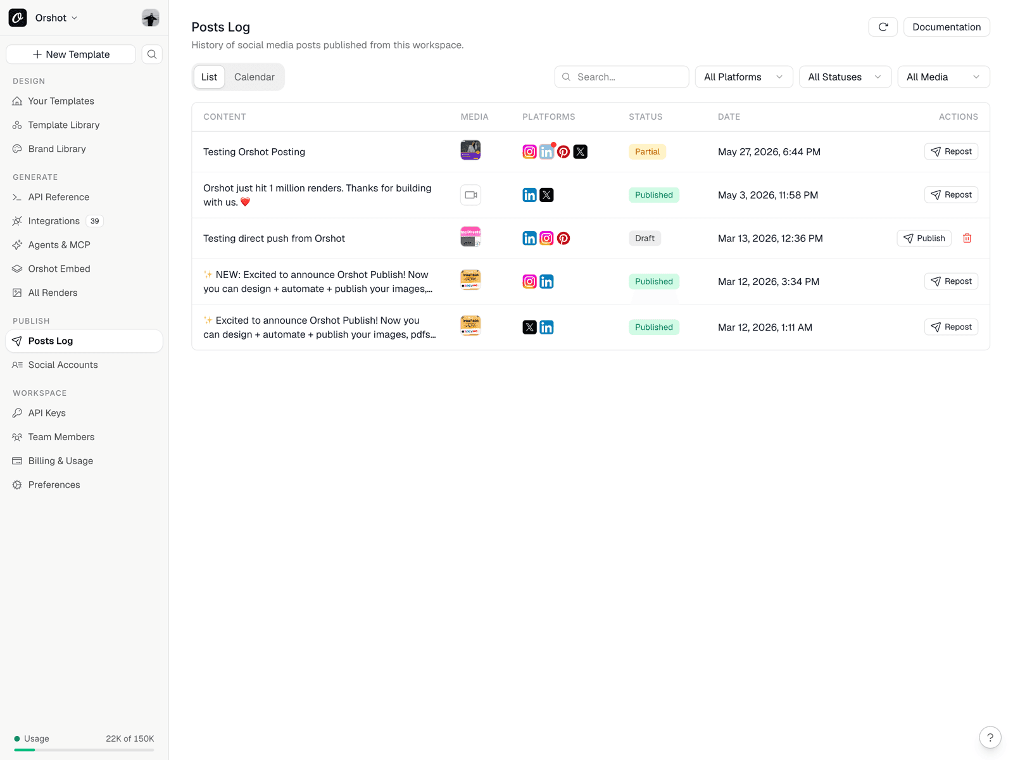Open media thumbnail for Mar 12 1:11 AM post
This screenshot has width=1013, height=760.
tap(470, 326)
